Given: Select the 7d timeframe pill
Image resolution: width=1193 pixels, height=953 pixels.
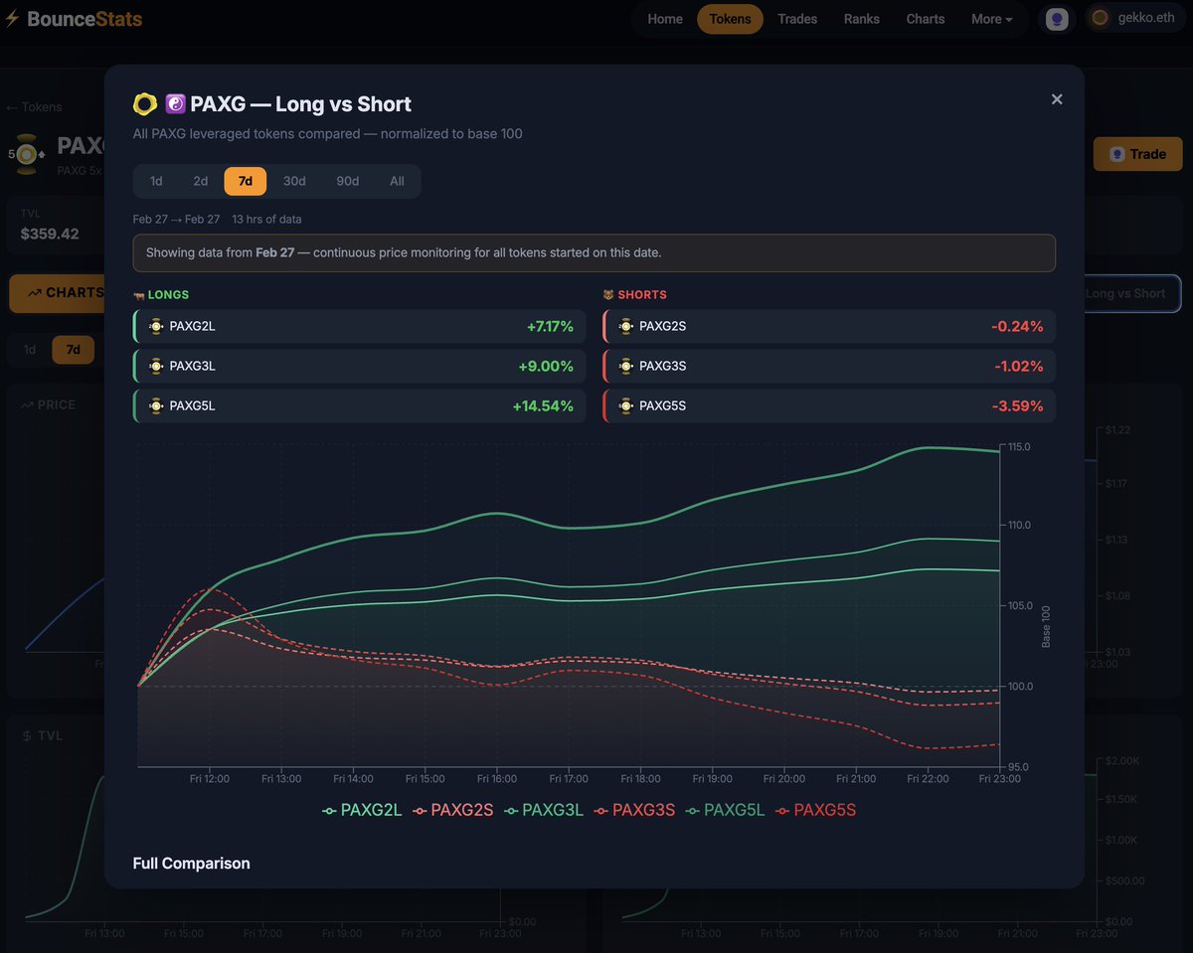Looking at the screenshot, I should [x=245, y=181].
